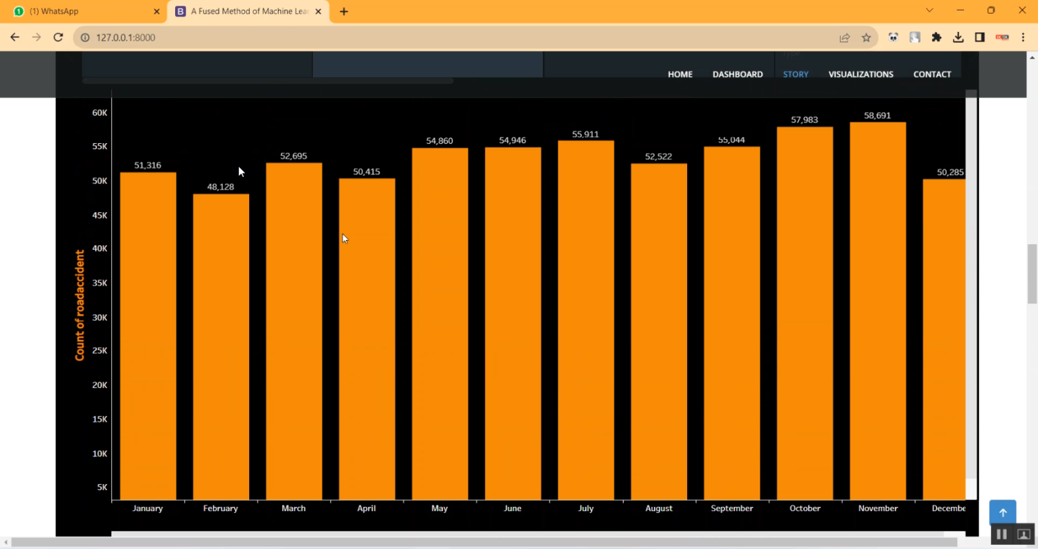This screenshot has width=1038, height=549.
Task: Open the Extensions puzzle icon
Action: click(x=936, y=38)
